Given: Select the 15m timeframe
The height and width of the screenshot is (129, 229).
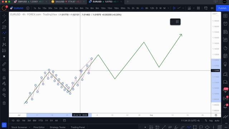Looking at the screenshot, I should coord(110,8).
